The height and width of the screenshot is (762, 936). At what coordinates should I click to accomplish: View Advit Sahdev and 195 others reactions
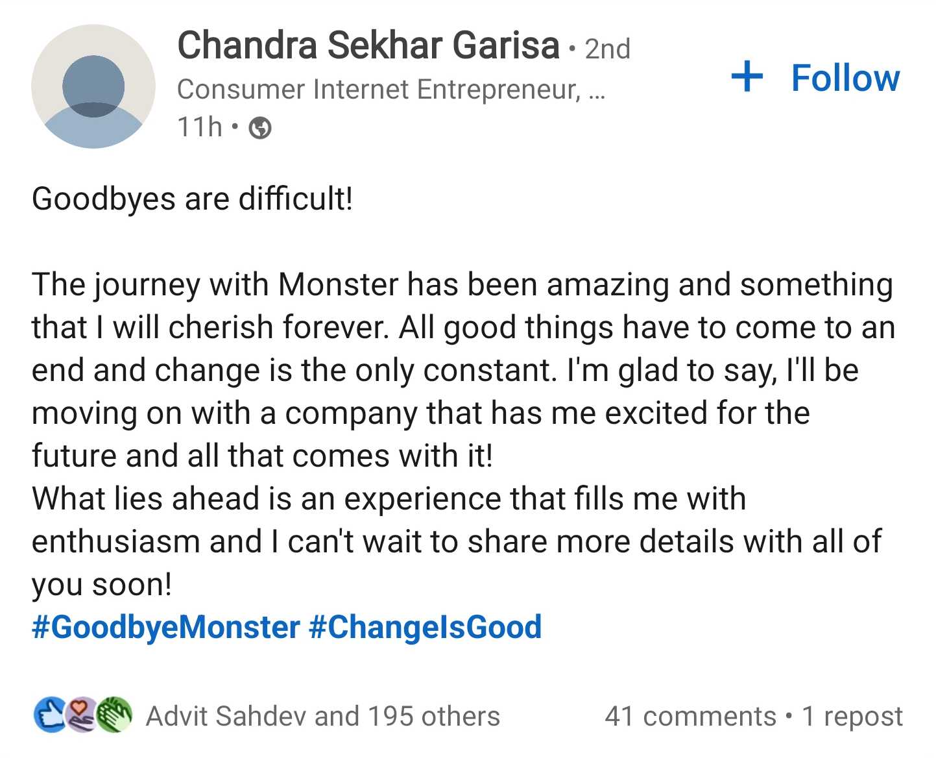click(x=323, y=717)
